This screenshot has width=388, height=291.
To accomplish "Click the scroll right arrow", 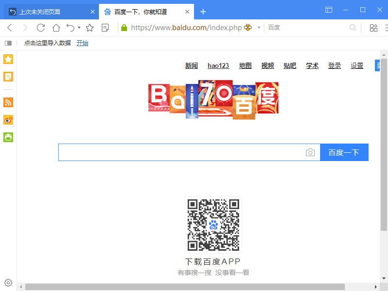I will (x=376, y=287).
